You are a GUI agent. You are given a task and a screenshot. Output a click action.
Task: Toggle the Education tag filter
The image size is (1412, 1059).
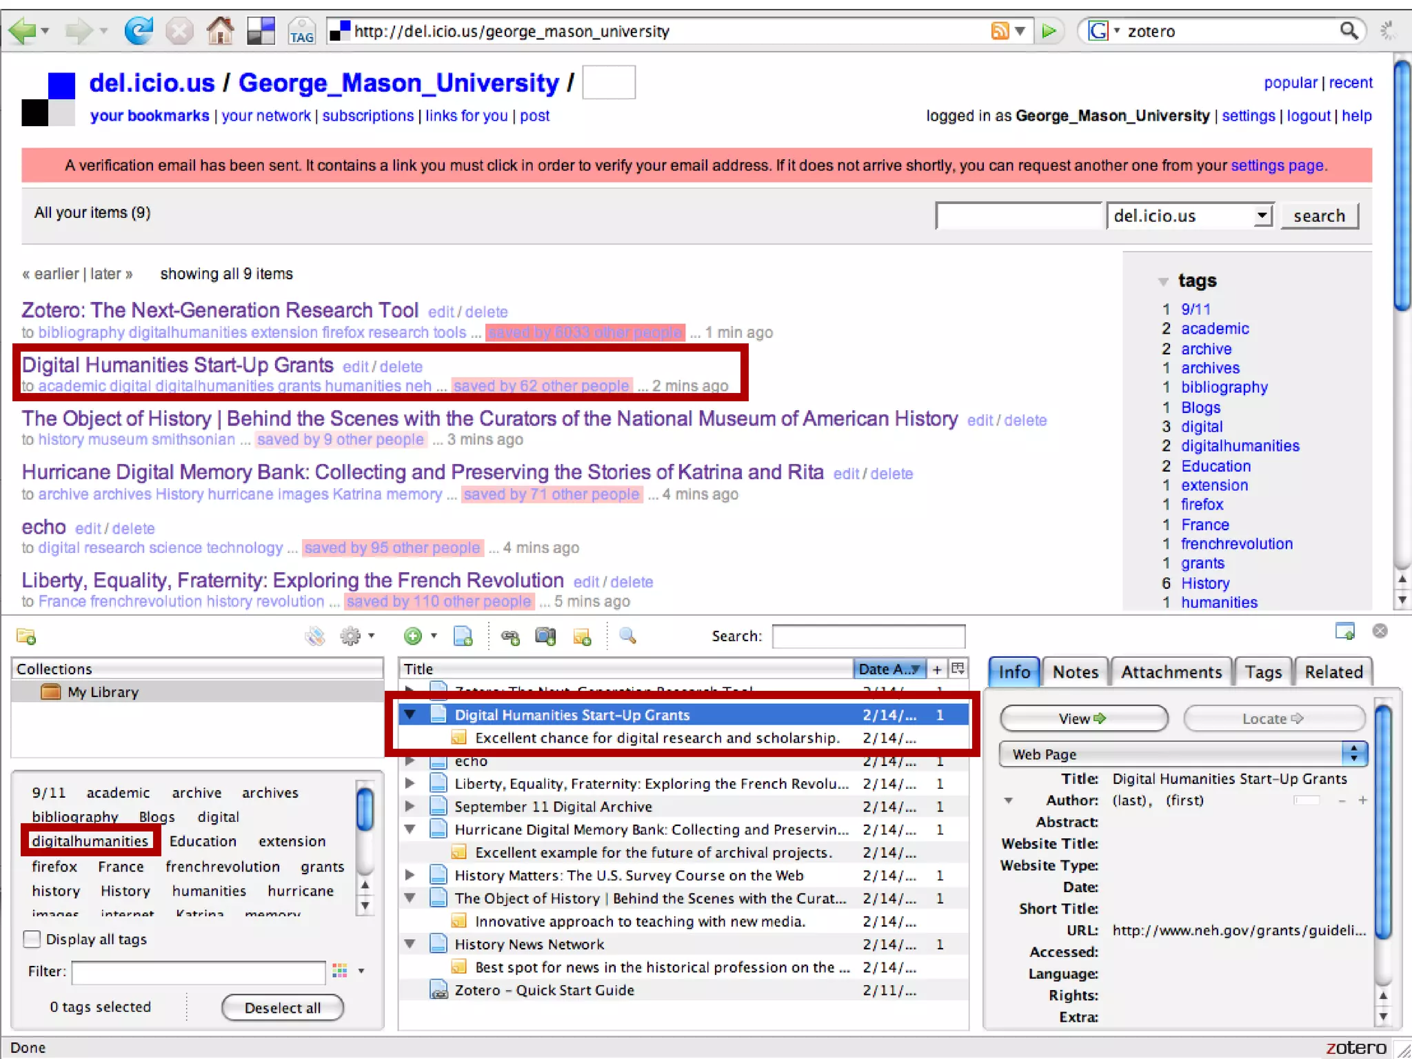click(x=203, y=841)
